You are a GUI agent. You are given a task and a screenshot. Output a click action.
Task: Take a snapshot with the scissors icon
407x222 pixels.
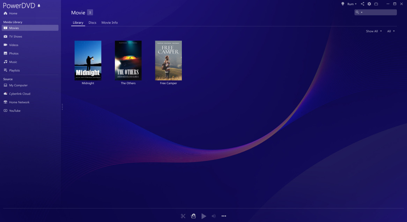tap(183, 216)
